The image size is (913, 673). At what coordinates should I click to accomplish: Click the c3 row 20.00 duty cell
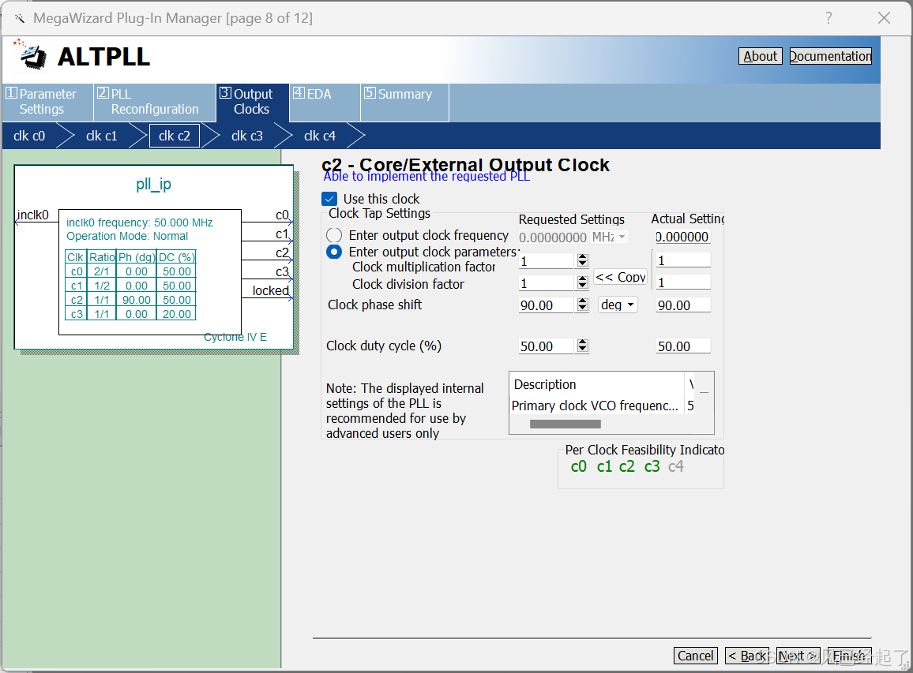[176, 314]
